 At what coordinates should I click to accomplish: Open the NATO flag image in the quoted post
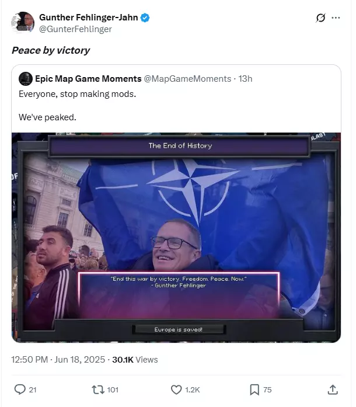coord(176,238)
